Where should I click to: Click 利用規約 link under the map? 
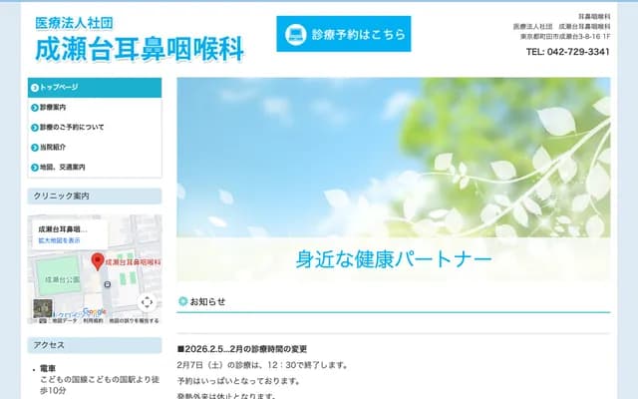(93, 321)
